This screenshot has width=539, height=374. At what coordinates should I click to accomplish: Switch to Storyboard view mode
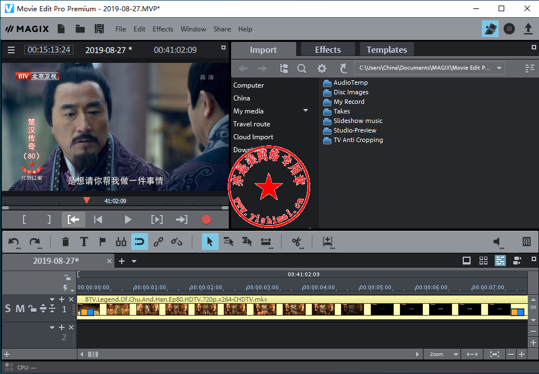pos(467,261)
